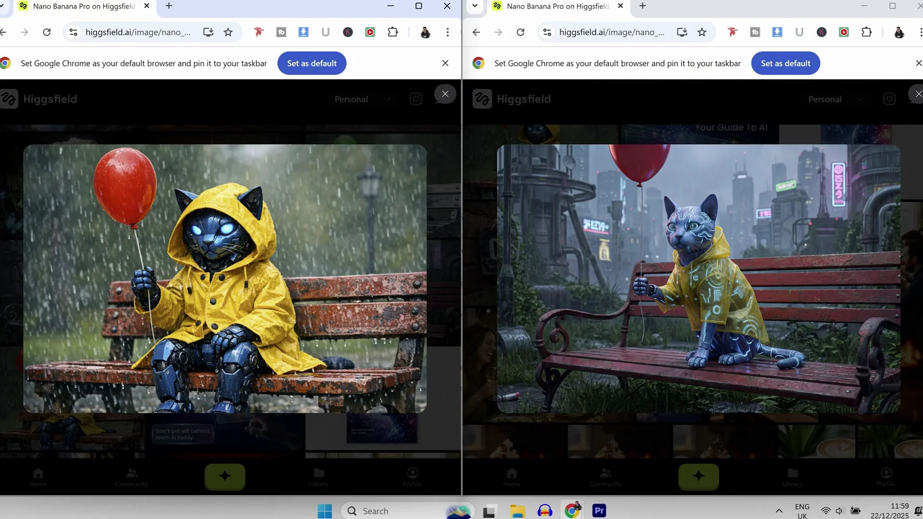Bookmark the page with the star icon
Image resolution: width=923 pixels, height=519 pixels.
[228, 32]
